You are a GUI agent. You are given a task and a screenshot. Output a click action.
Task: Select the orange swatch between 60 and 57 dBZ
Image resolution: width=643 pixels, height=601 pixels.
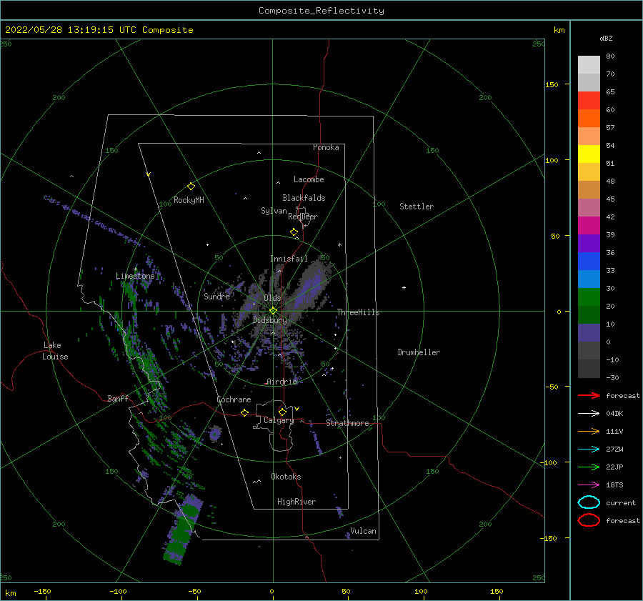[x=589, y=119]
